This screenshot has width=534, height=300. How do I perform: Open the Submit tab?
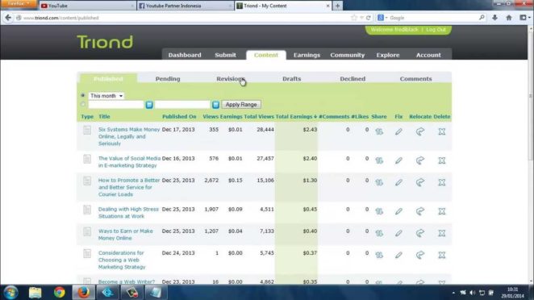pos(225,55)
